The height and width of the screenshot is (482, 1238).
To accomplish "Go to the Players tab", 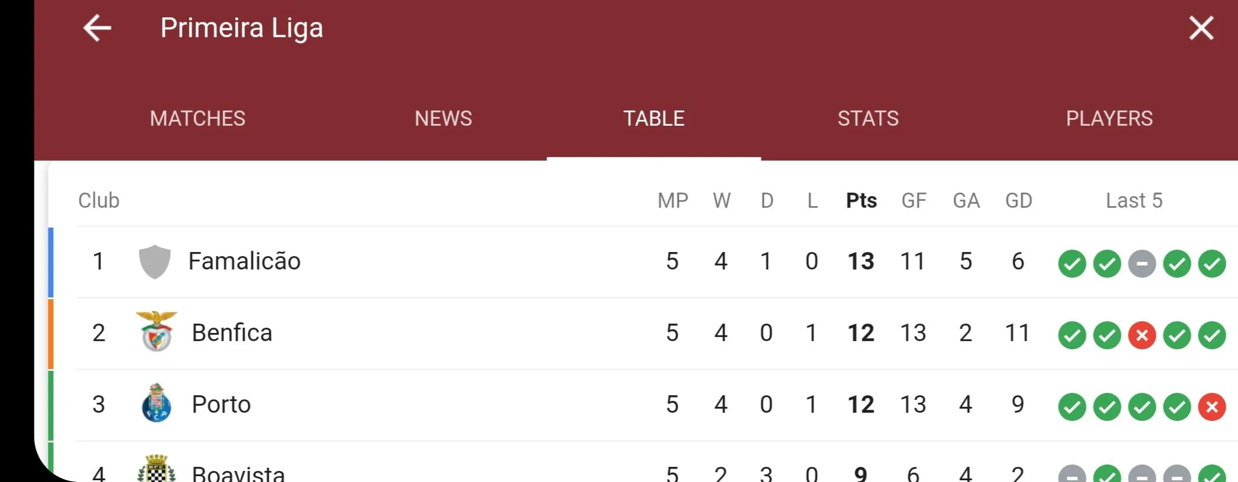I will coord(1109,119).
